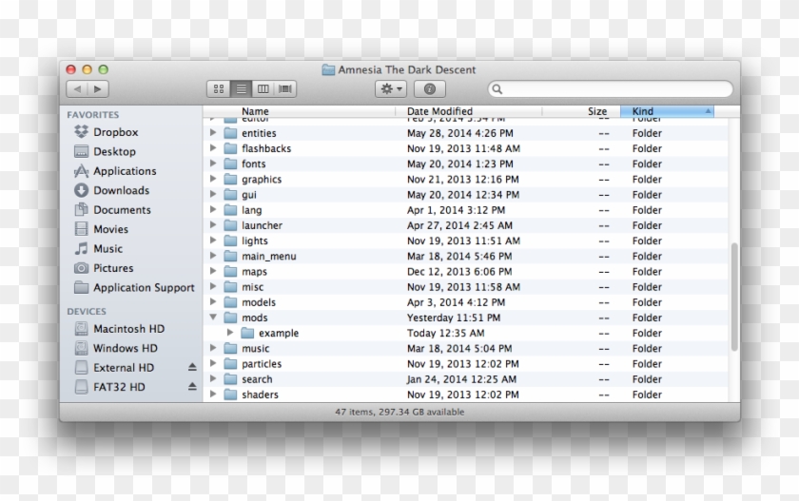Expand the flashbacks folder
The width and height of the screenshot is (799, 501).
pyautogui.click(x=213, y=148)
